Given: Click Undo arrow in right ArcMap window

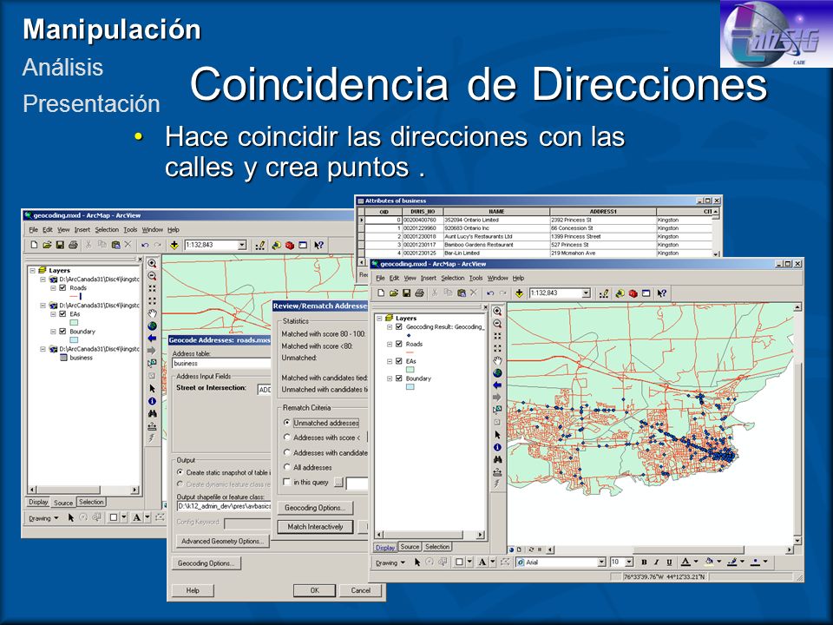Looking at the screenshot, I should coord(490,293).
